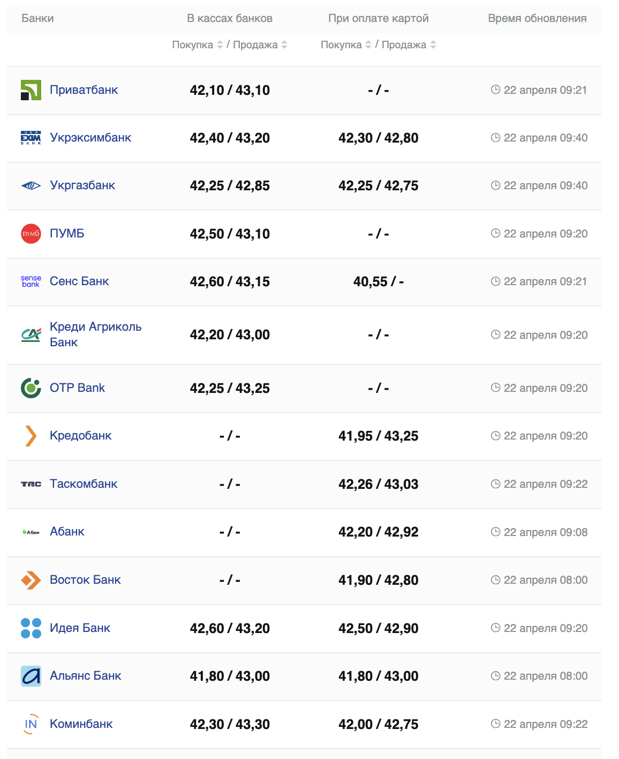Screen dimensions: 619x759
Task: Click the red ПУМБ logo
Action: pyautogui.click(x=31, y=234)
